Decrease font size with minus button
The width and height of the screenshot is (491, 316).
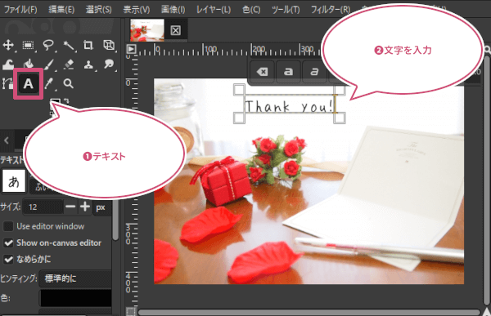[70, 207]
